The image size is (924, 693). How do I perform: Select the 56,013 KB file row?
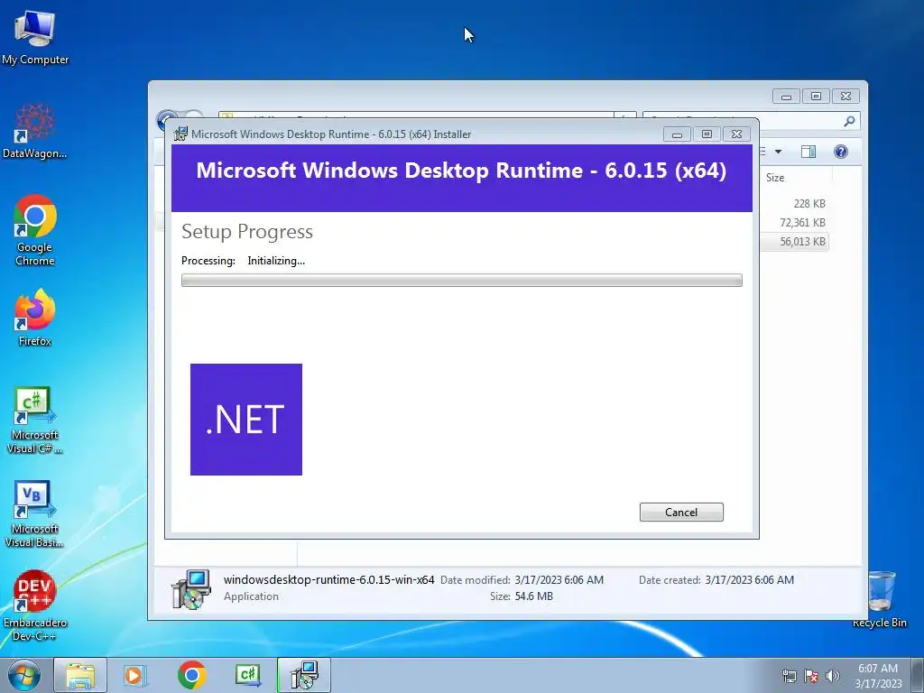click(x=794, y=242)
